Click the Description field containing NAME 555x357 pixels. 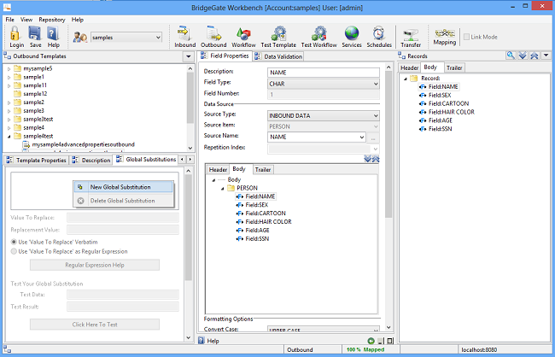coord(323,73)
